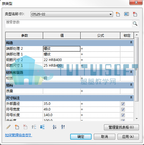Select the 外部直径 value 35.0
This screenshot has height=145, width=144.
pyautogui.click(x=62, y=104)
